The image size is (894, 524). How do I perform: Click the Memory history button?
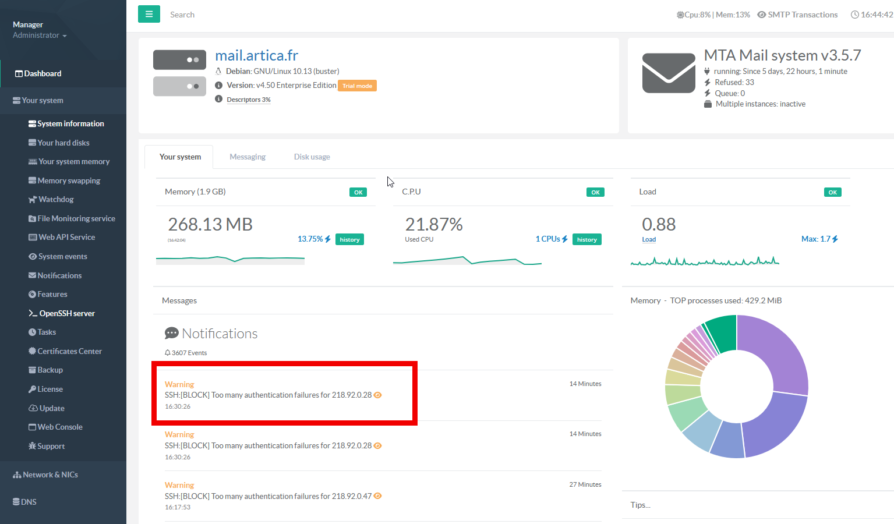coord(349,239)
